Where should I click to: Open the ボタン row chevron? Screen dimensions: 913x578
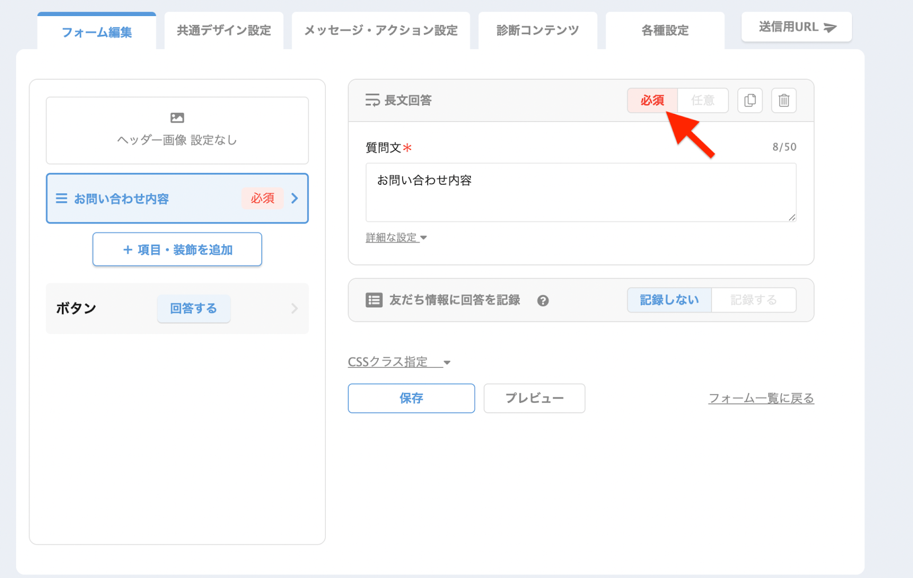pyautogui.click(x=294, y=308)
